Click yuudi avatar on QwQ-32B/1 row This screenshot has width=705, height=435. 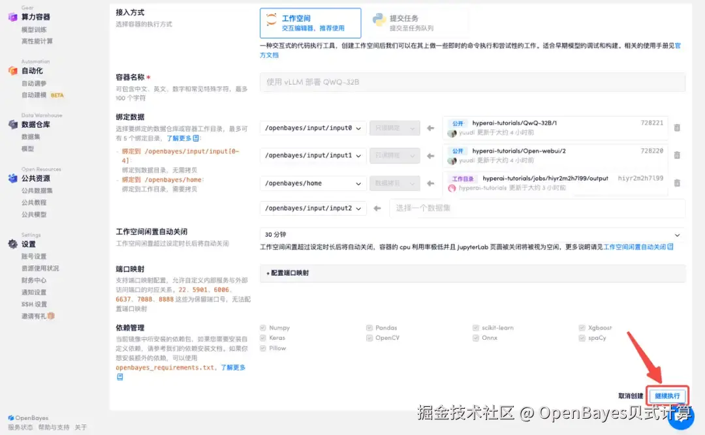[452, 133]
